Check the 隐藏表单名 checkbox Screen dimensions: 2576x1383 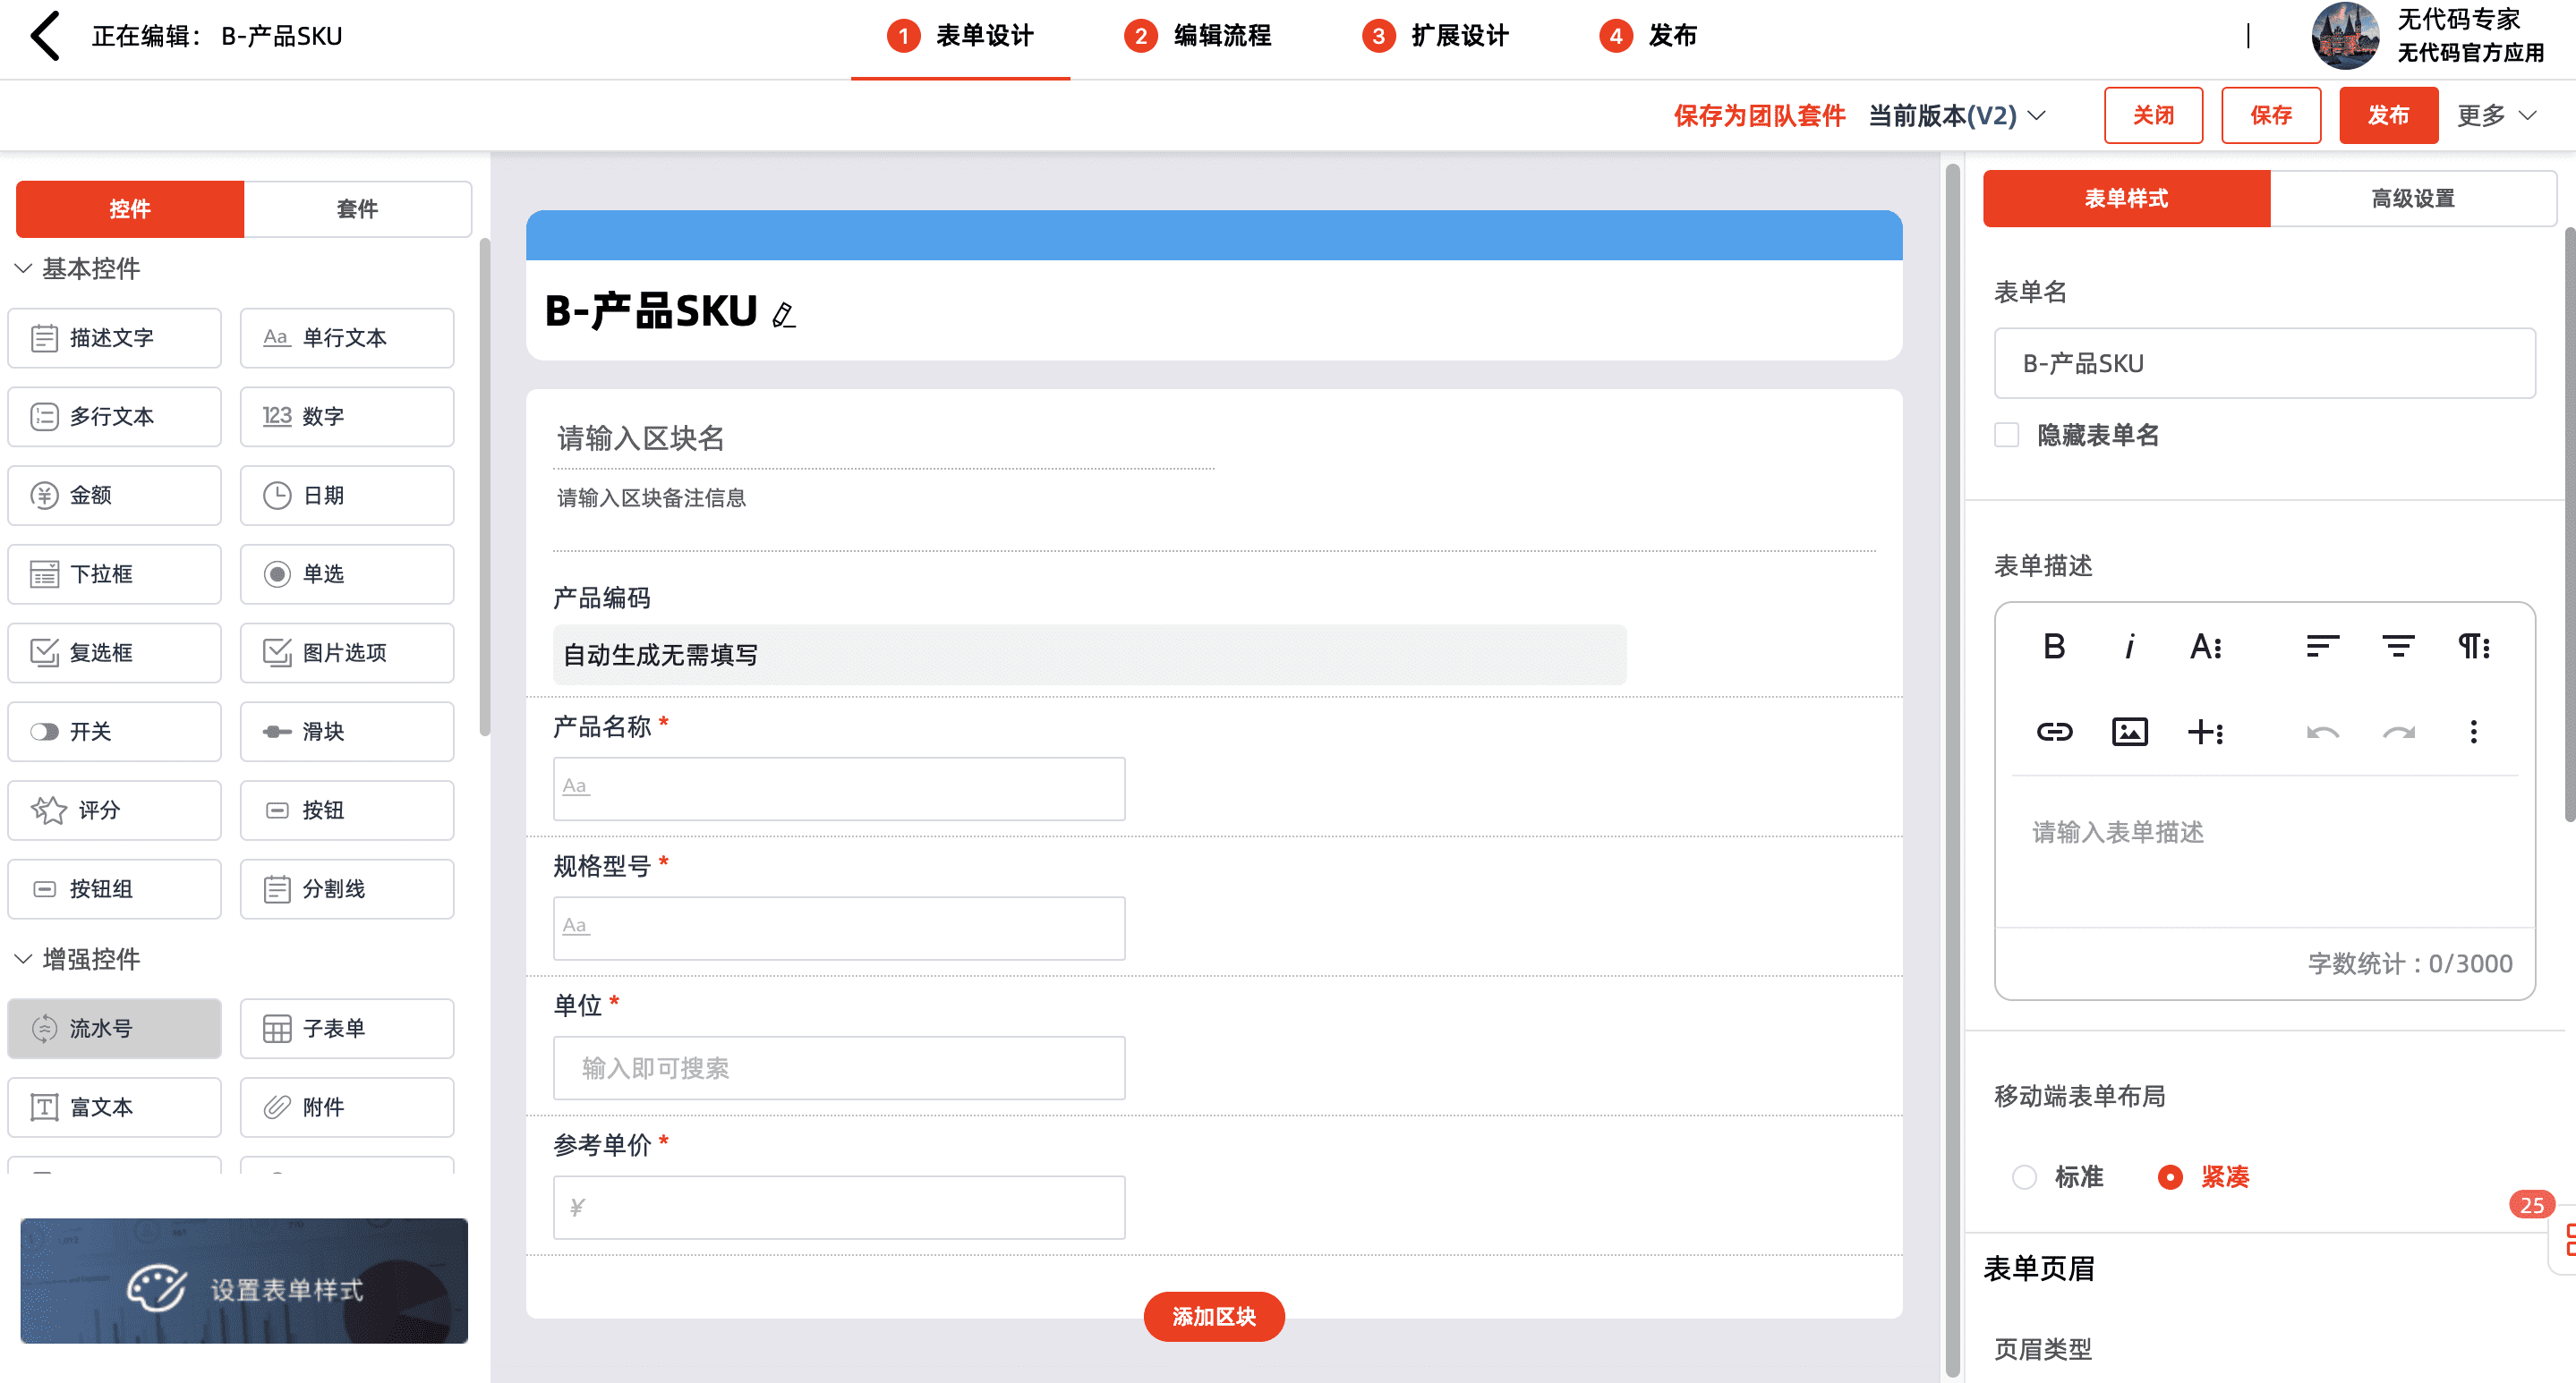click(2006, 436)
